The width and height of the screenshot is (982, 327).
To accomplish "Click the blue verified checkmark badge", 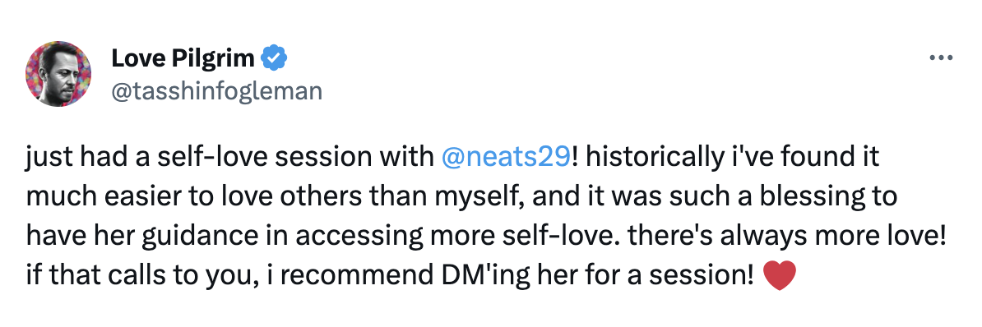I will (x=274, y=59).
